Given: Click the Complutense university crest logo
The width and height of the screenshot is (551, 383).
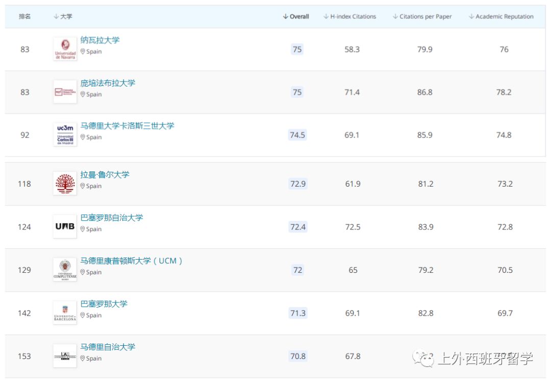Looking at the screenshot, I should [65, 270].
